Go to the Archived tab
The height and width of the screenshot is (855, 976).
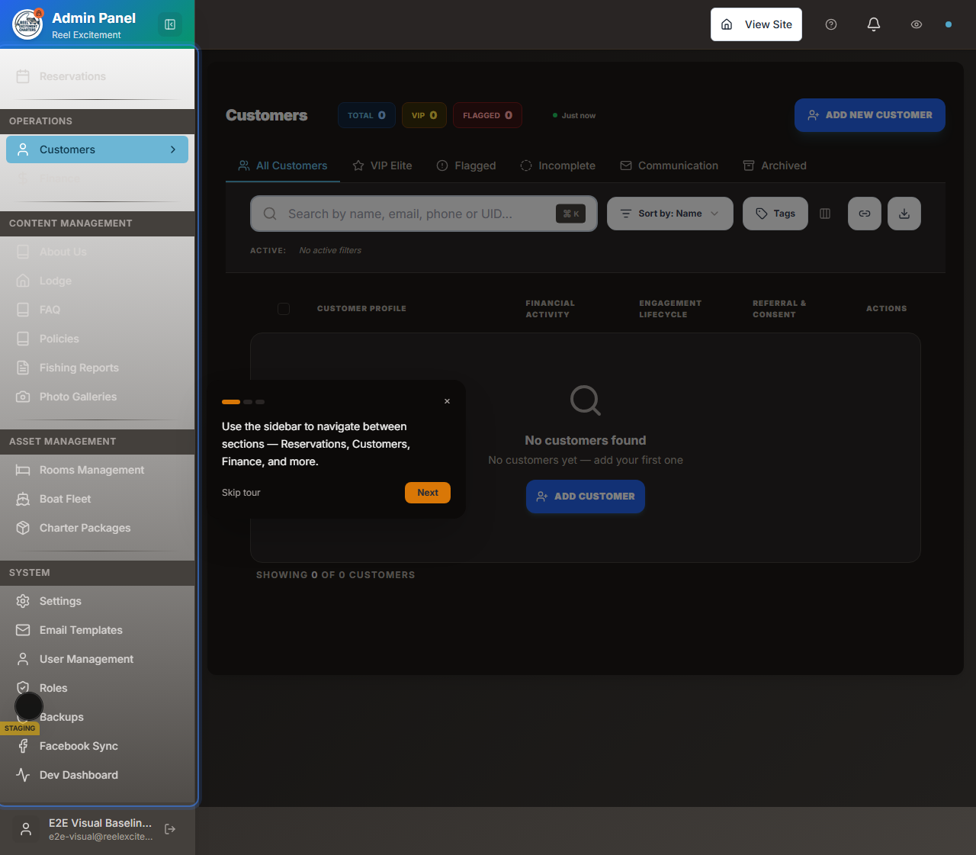click(x=775, y=166)
